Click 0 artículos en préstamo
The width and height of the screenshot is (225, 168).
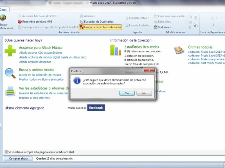click(x=139, y=60)
